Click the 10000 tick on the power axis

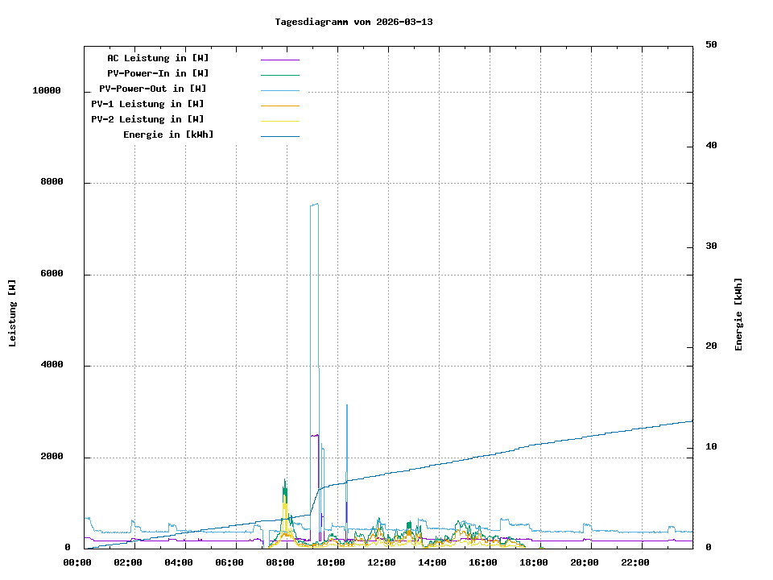(47, 91)
